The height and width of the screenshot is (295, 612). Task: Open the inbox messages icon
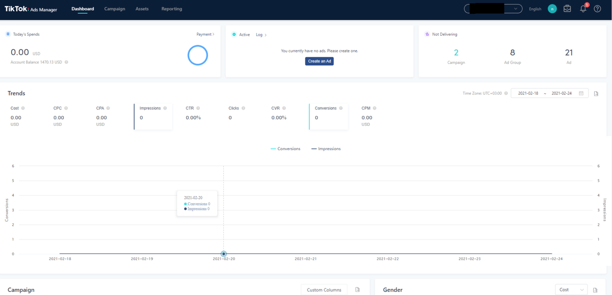[567, 9]
